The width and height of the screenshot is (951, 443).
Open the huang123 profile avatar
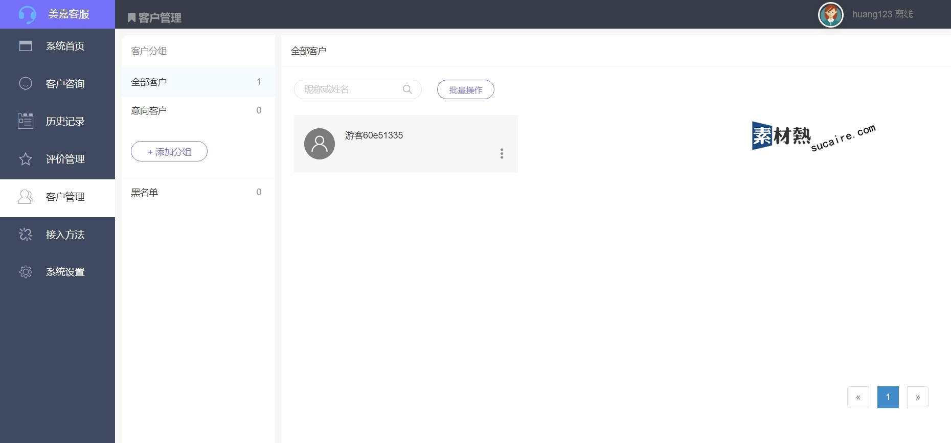[831, 14]
